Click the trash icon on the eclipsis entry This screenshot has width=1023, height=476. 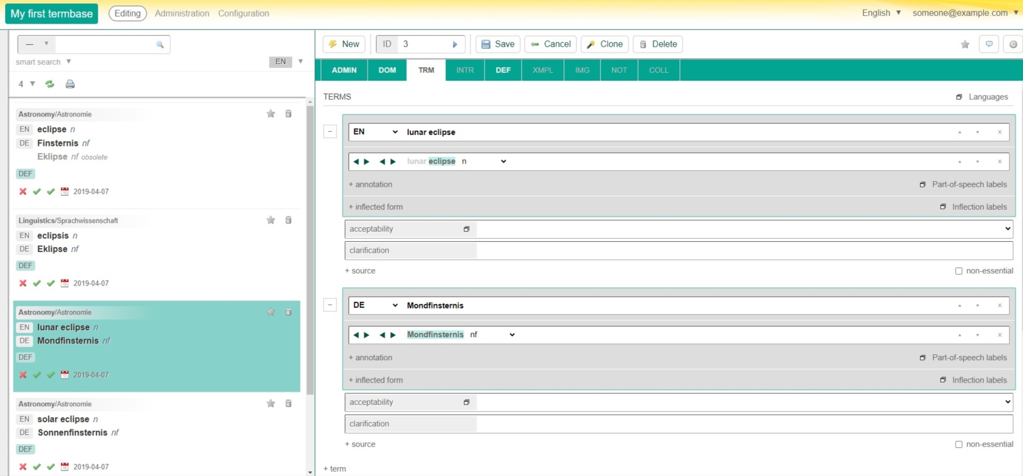point(288,220)
